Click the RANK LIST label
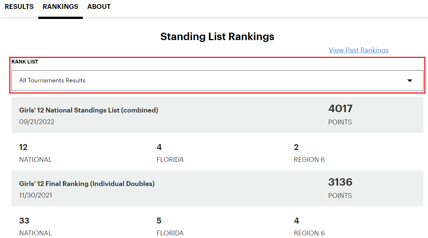The height and width of the screenshot is (238, 428). point(25,62)
